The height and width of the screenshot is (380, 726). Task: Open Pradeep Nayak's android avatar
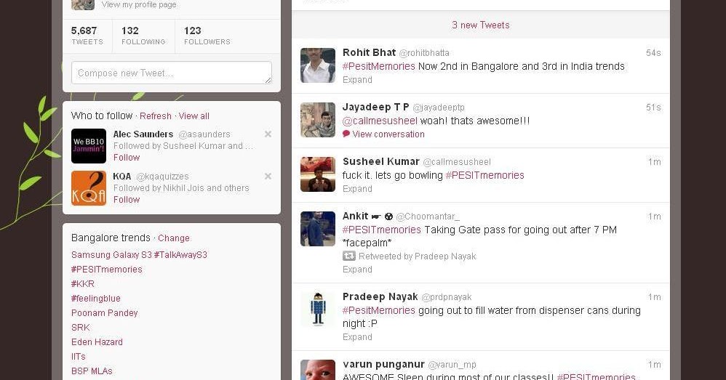coord(318,310)
